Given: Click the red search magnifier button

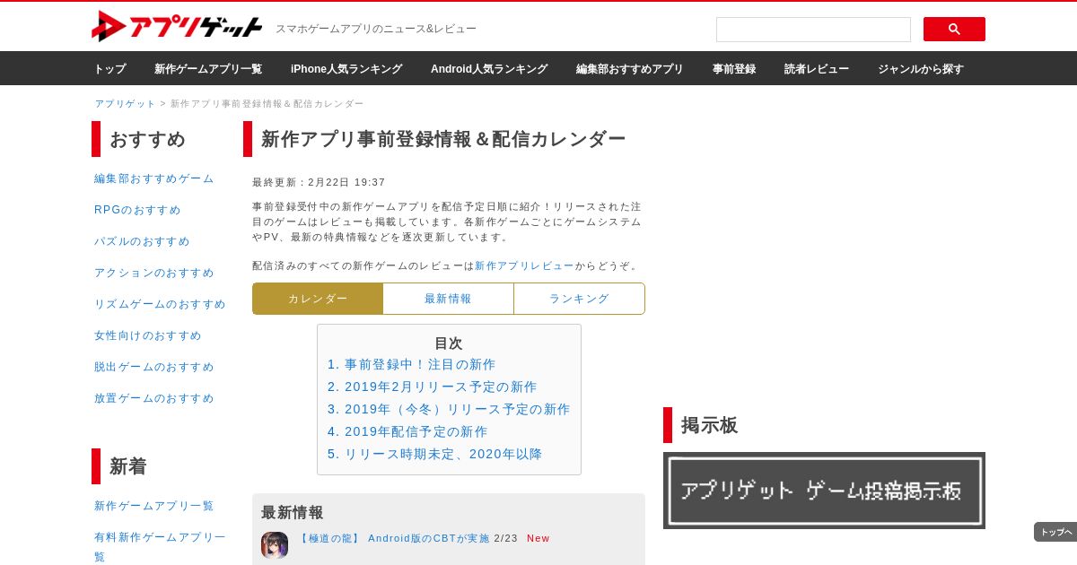Looking at the screenshot, I should click(954, 29).
